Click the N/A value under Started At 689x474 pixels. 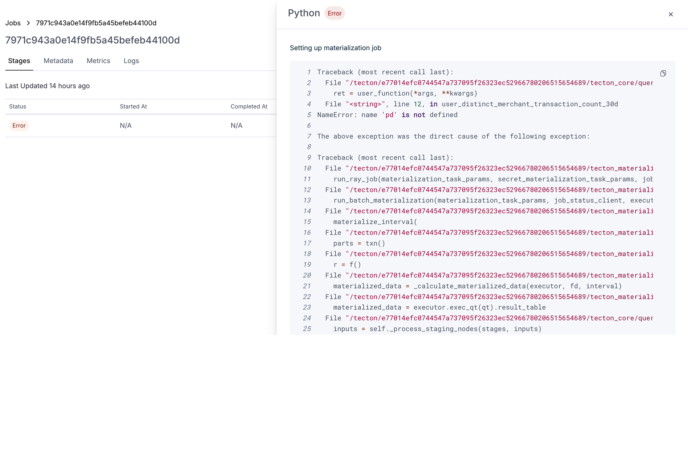(x=126, y=126)
